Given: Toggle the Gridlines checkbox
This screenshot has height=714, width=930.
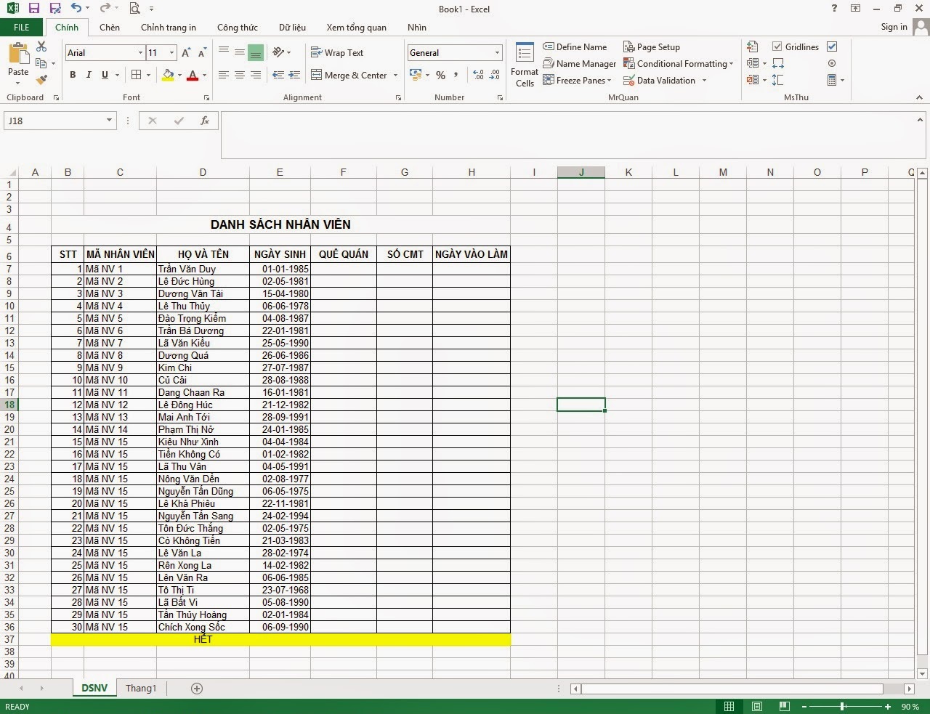Looking at the screenshot, I should [777, 46].
